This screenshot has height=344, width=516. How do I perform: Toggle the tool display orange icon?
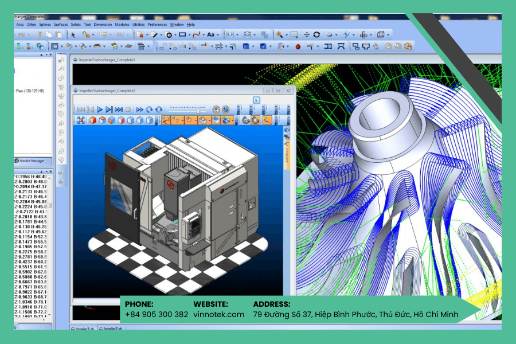177,120
